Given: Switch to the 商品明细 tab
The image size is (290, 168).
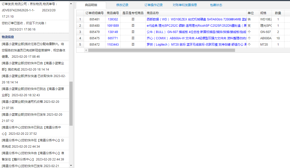Looking at the screenshot, I should click(91, 5).
